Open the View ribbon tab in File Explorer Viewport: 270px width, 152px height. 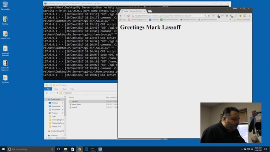(72, 89)
